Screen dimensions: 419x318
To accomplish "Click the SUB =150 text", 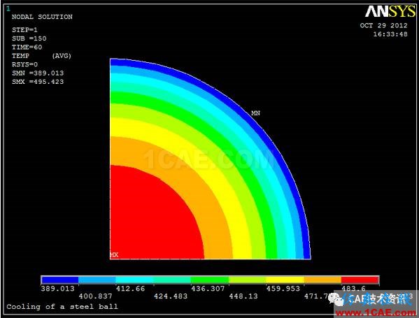I will click(x=29, y=38).
